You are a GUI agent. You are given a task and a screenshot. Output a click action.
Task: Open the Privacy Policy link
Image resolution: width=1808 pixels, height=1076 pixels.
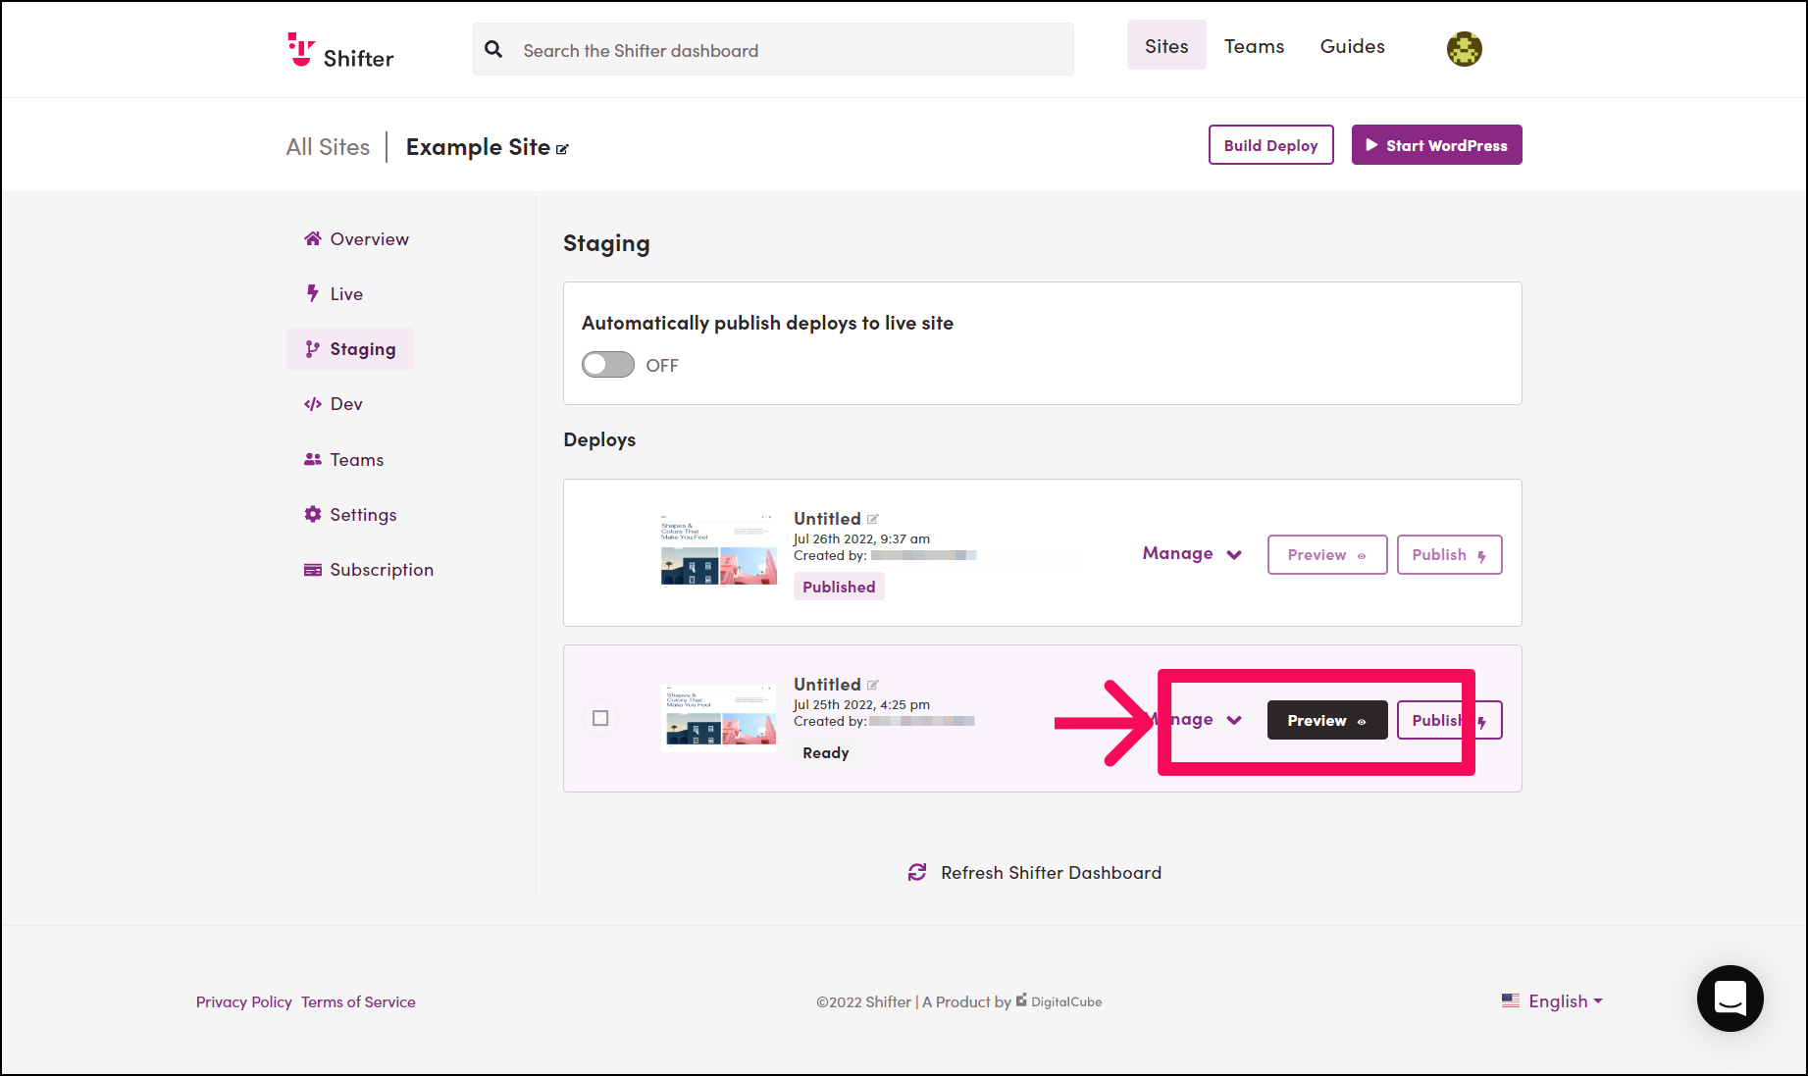(243, 1001)
